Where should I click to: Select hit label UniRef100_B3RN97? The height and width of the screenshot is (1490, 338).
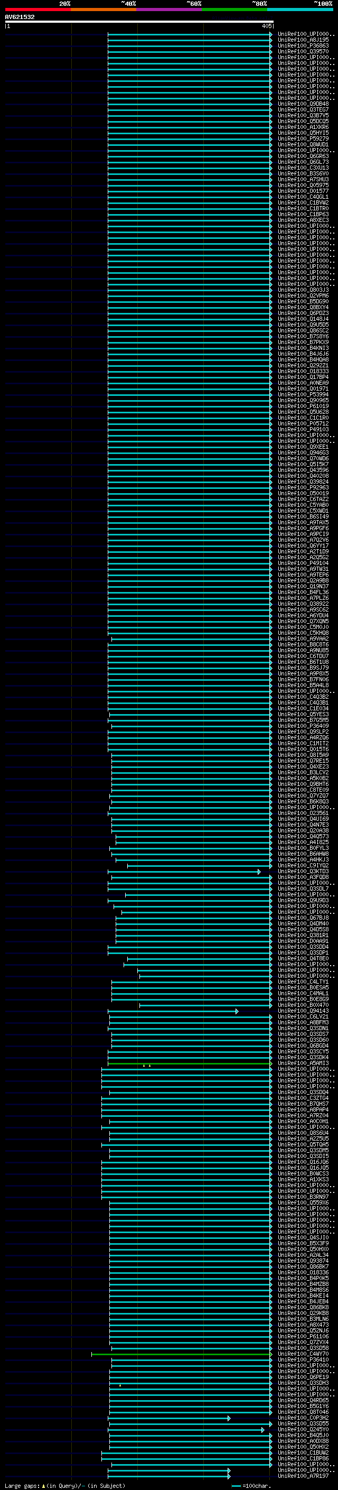[x=303, y=1197]
